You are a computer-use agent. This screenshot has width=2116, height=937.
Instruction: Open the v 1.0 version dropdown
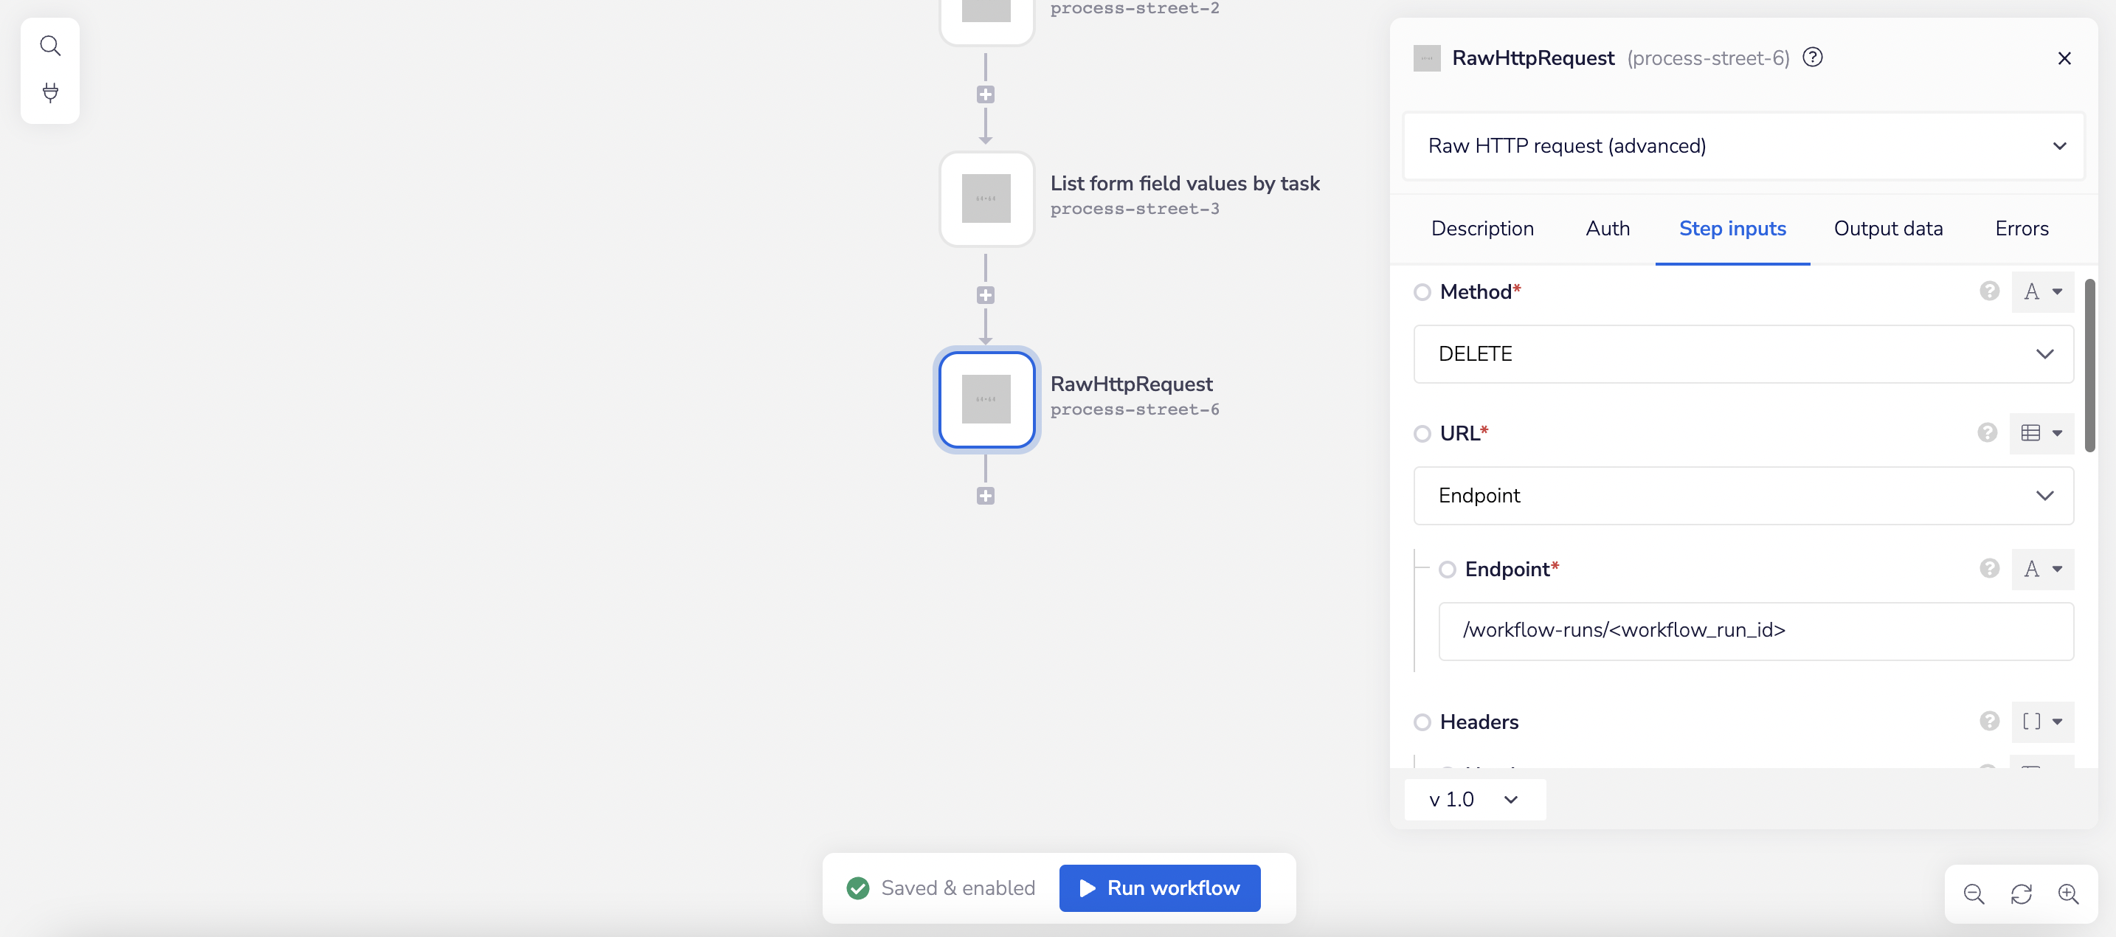point(1473,799)
